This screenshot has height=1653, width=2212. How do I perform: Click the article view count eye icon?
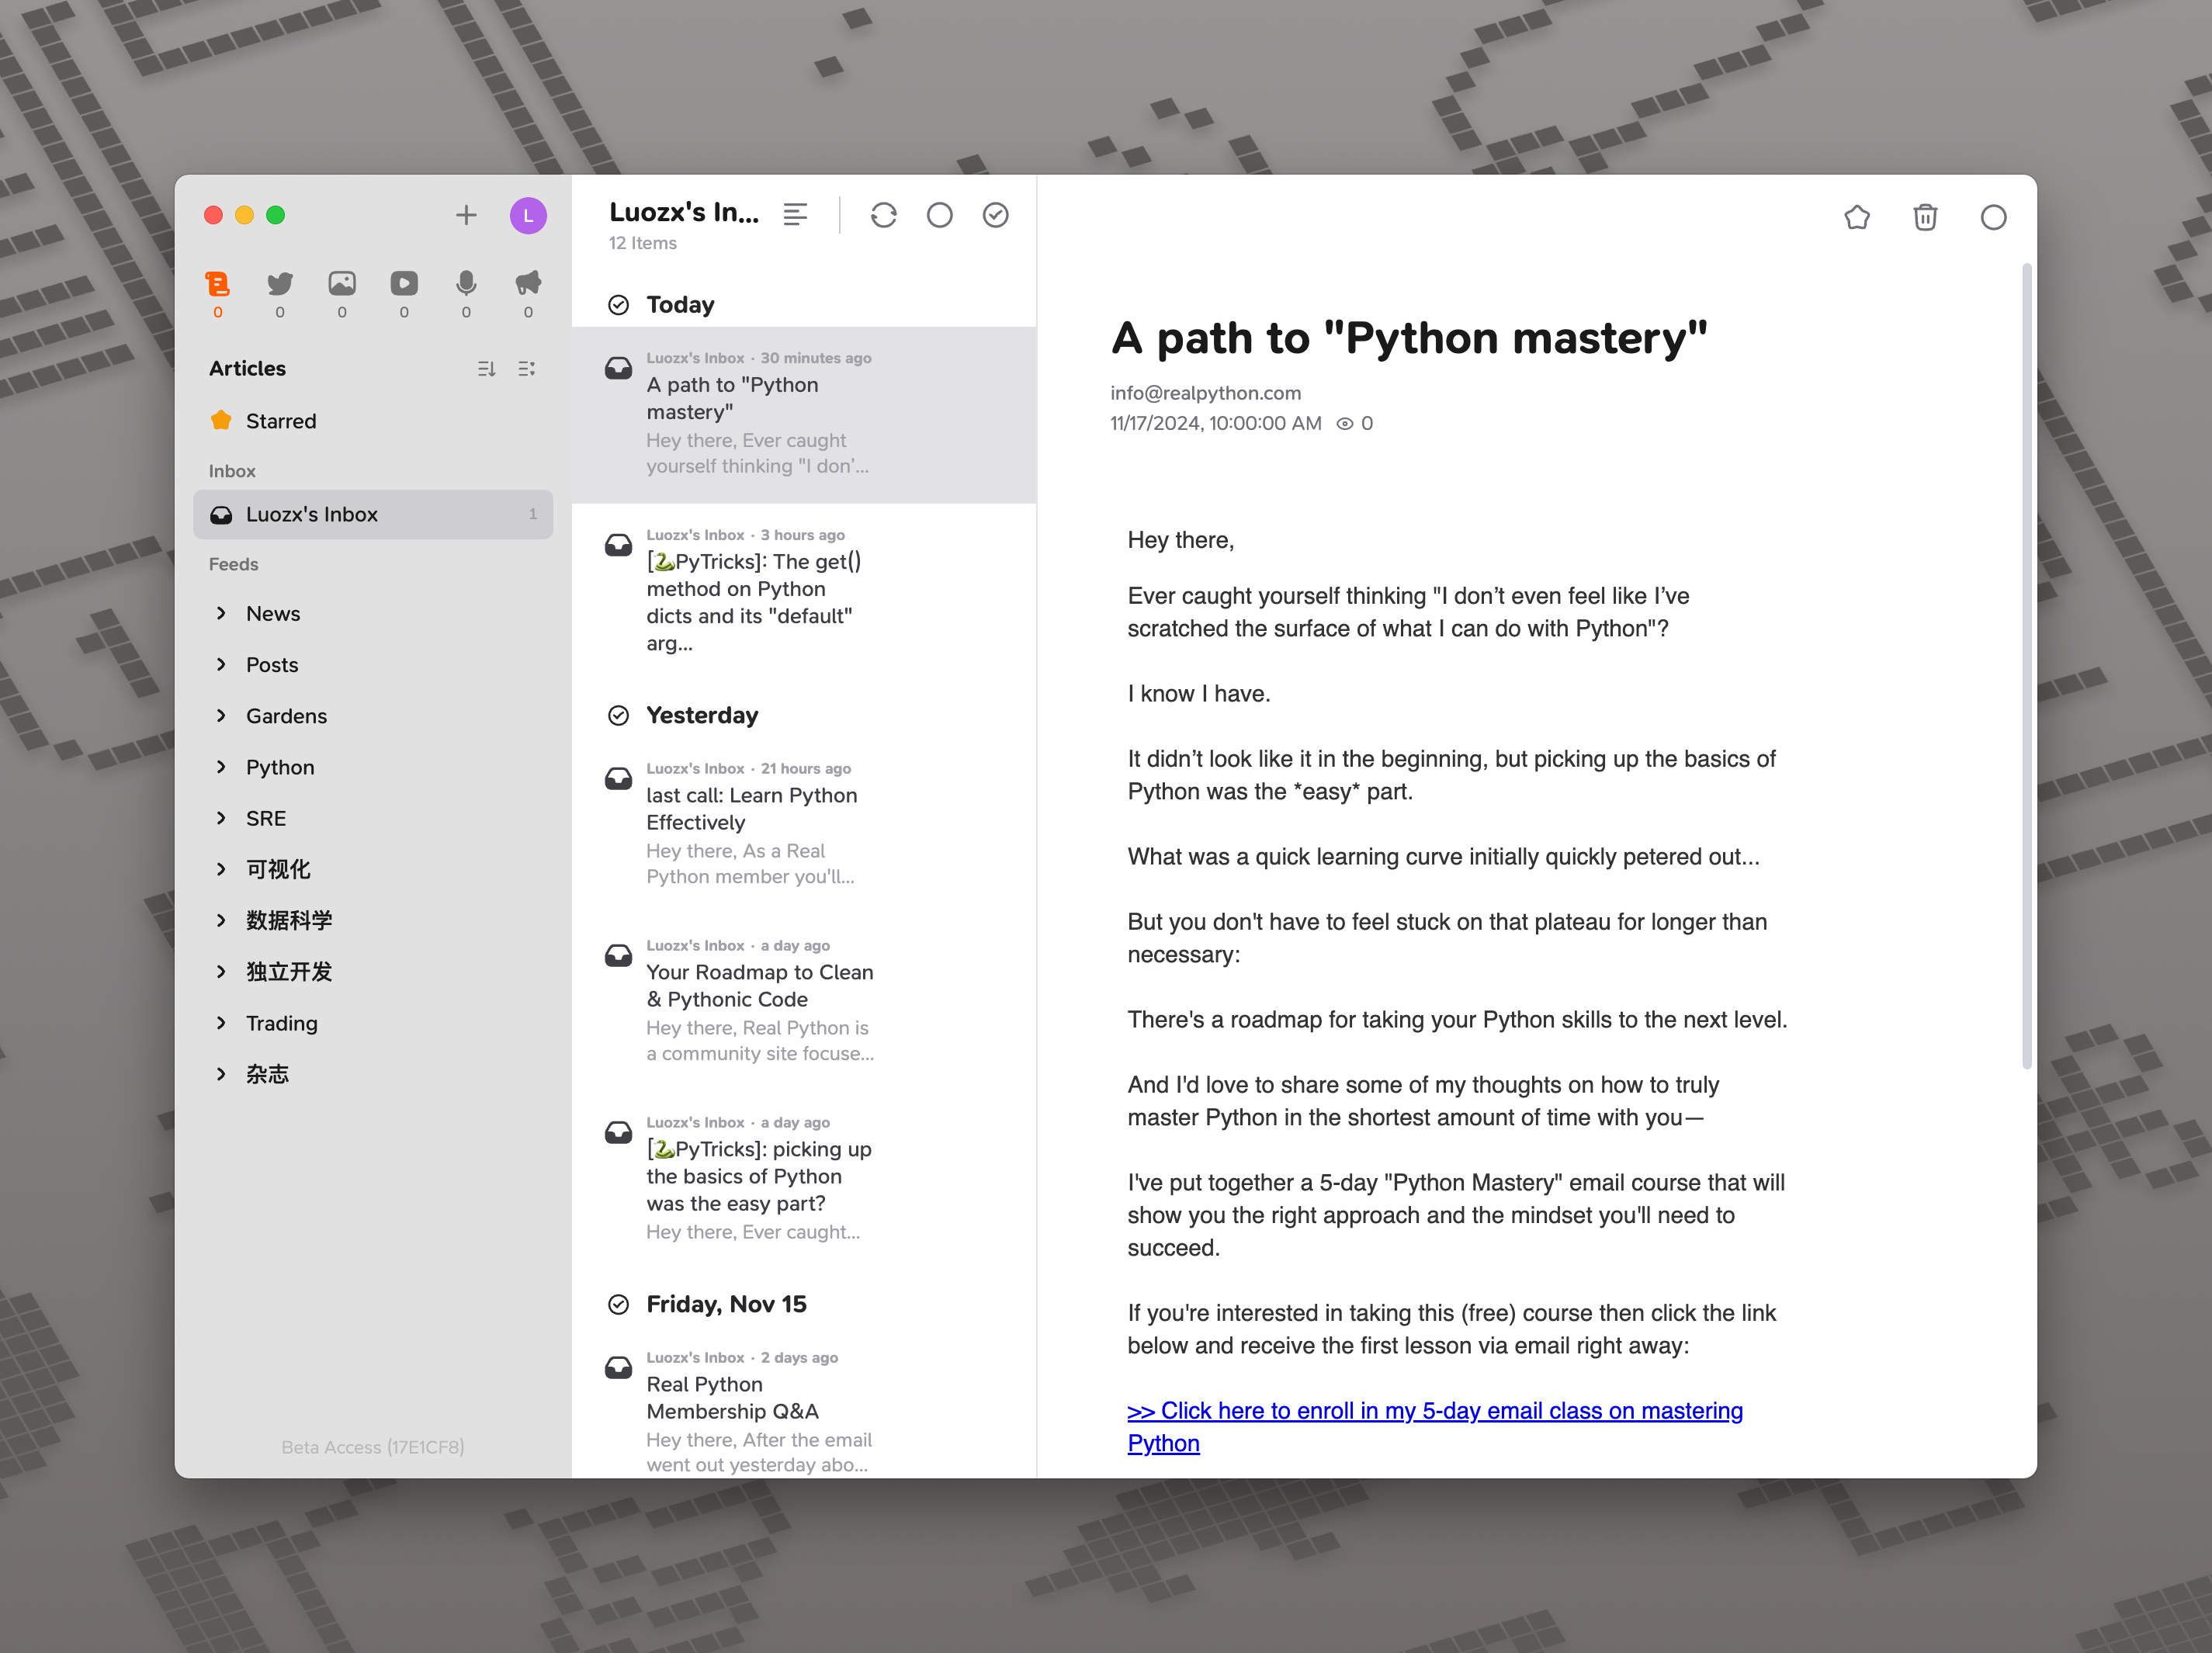1345,424
